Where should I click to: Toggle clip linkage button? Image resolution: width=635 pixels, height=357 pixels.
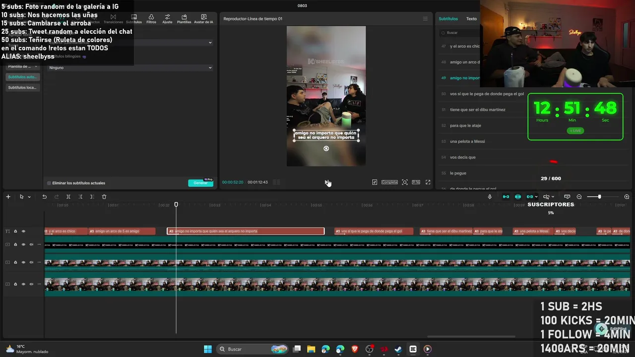[x=530, y=197]
